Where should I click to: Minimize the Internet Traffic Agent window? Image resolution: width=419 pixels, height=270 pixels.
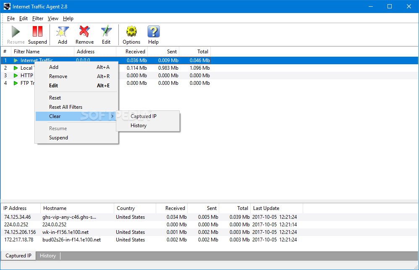tap(371, 6)
